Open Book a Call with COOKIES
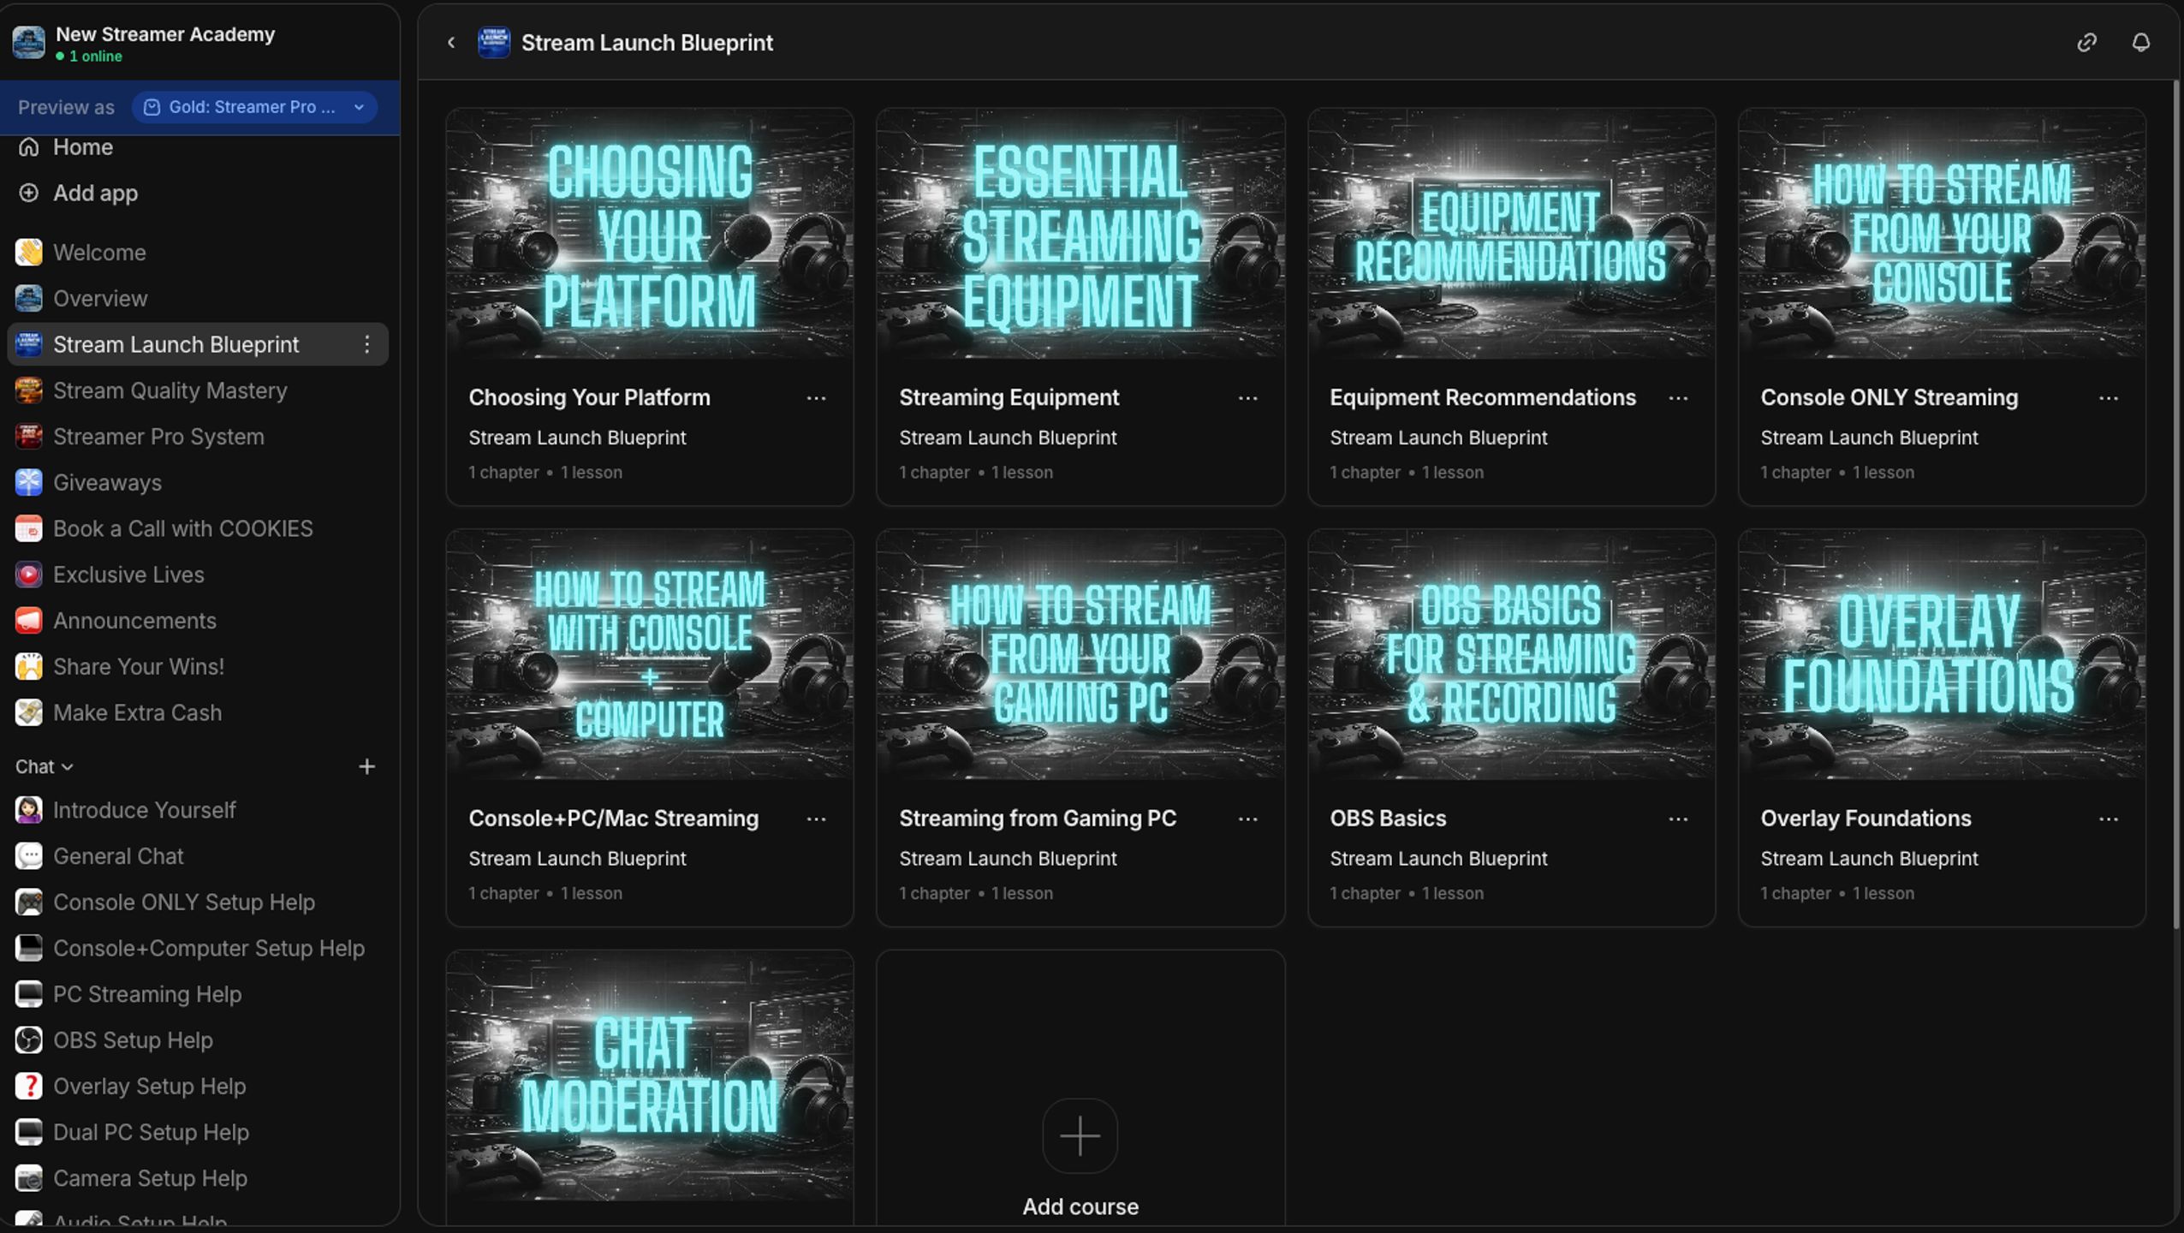Viewport: 2184px width, 1233px height. click(198, 529)
